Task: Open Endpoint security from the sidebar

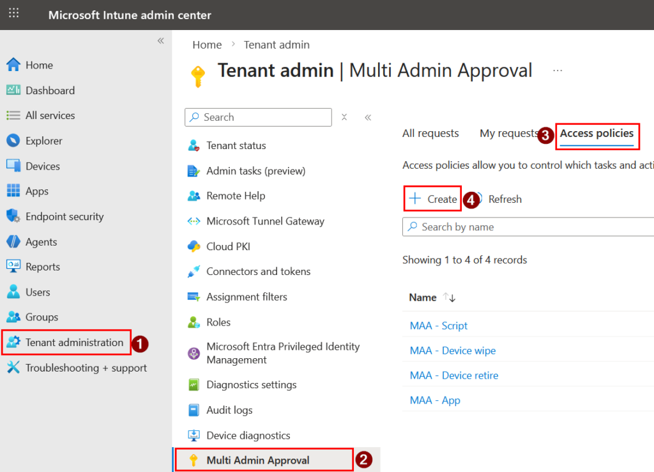Action: [x=64, y=216]
